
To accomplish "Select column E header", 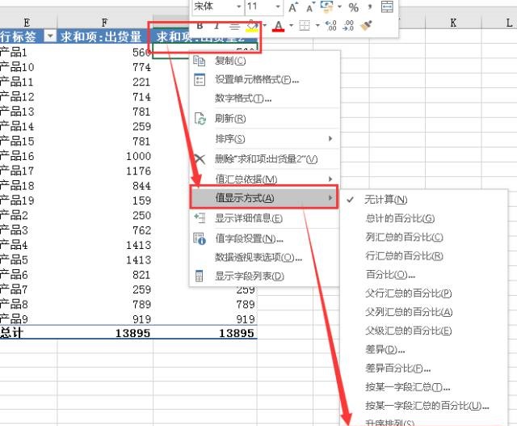I will [28, 23].
